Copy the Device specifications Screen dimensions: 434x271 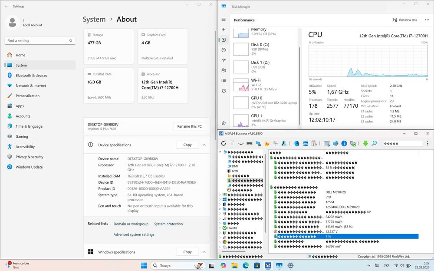[187, 145]
